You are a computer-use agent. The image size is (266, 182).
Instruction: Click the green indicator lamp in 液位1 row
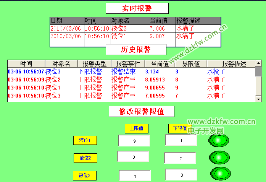[x=218, y=140]
